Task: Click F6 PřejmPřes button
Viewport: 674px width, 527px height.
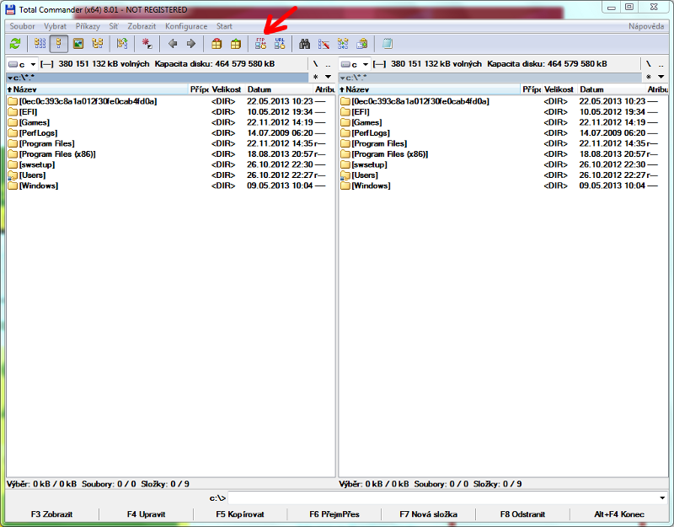Action: (334, 514)
